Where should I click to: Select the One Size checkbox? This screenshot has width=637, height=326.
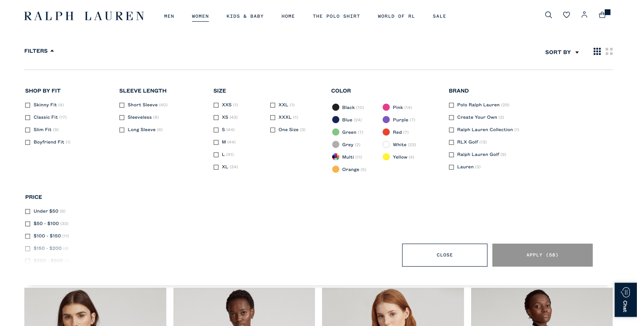point(273,130)
